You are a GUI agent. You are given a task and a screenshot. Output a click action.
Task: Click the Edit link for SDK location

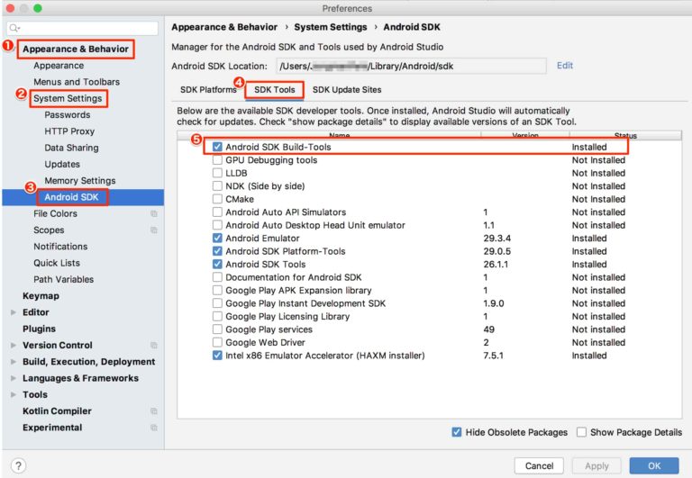click(x=564, y=66)
